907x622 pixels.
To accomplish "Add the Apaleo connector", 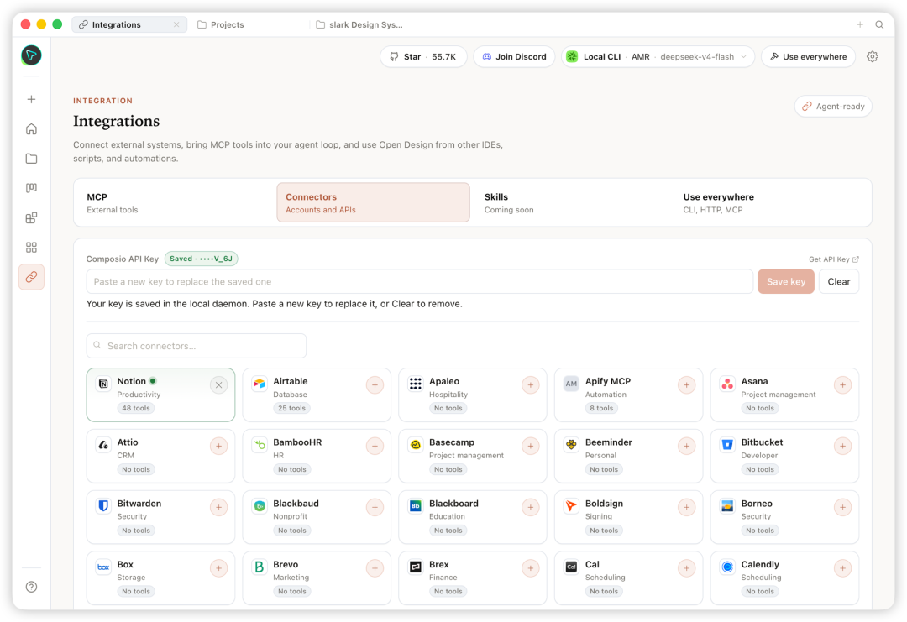I will pos(531,385).
